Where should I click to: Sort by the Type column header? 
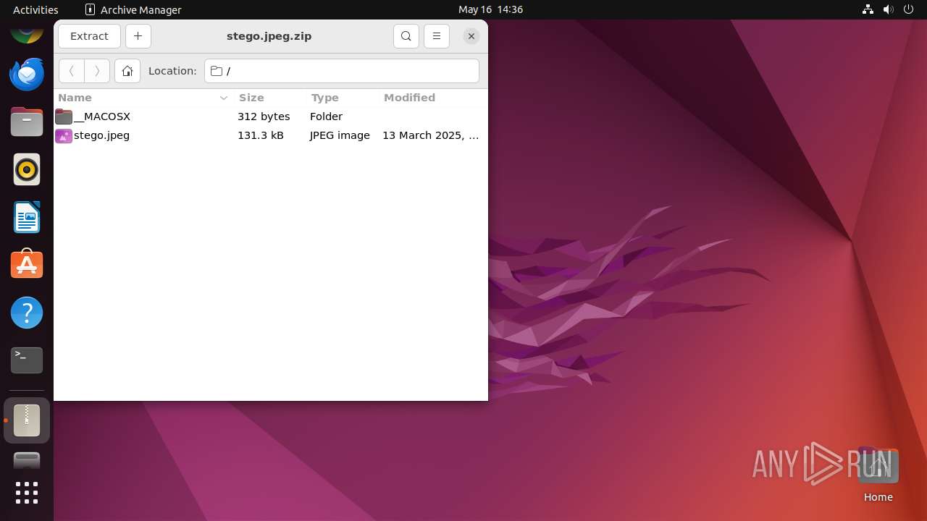[342, 98]
